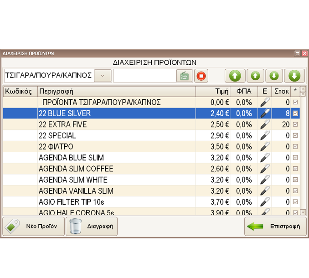This screenshot has height=278, width=309.
Task: Close the ΔΙΑΧΕΙΡΙΣΗ ΠΡΟΪΟΝΤΩΝ window
Action: coord(304,53)
